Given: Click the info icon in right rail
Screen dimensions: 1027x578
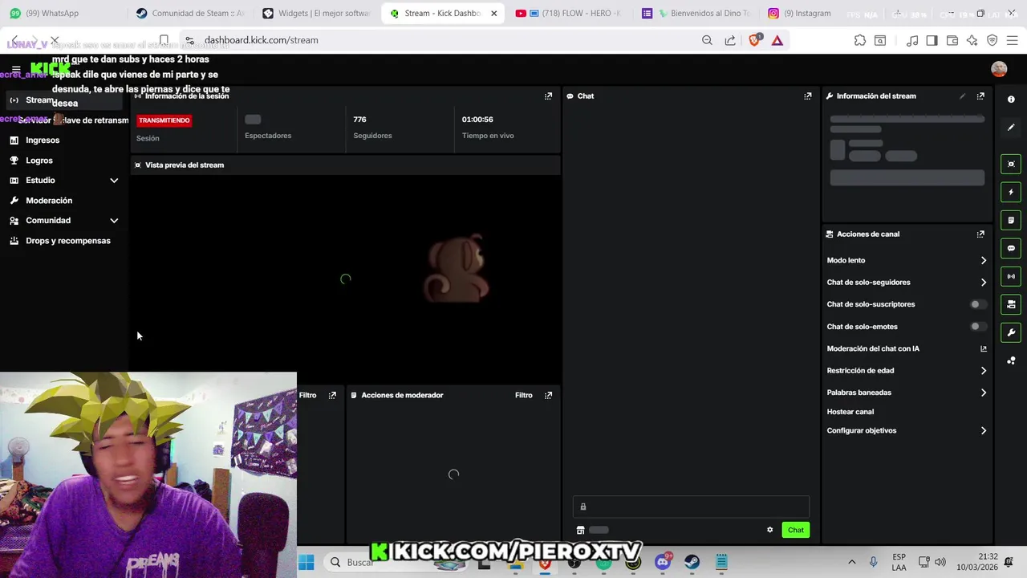Looking at the screenshot, I should pos(1011,100).
